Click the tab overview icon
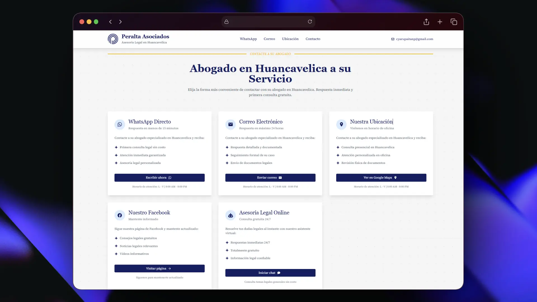Screen dimensions: 537x302 (454, 22)
